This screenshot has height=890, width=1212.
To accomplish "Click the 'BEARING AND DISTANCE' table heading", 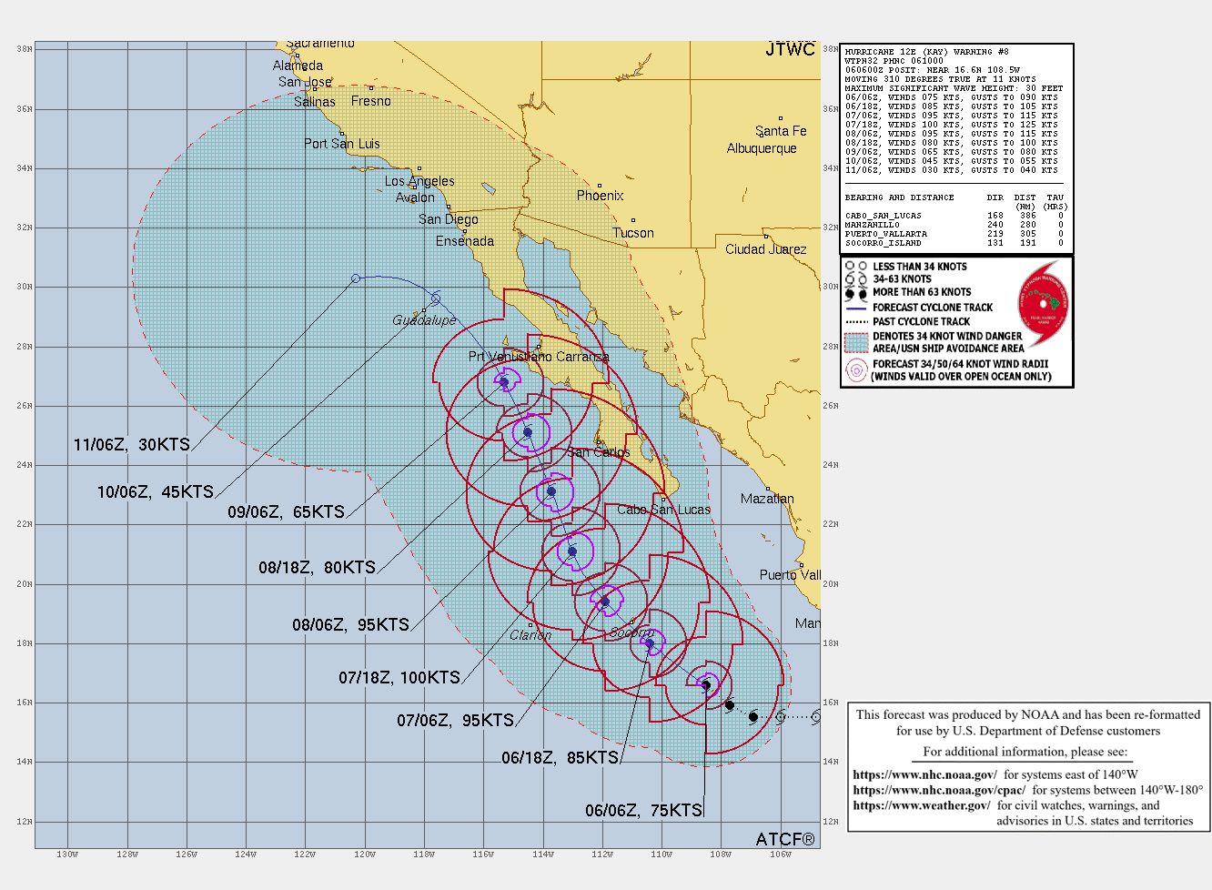I will point(899,197).
